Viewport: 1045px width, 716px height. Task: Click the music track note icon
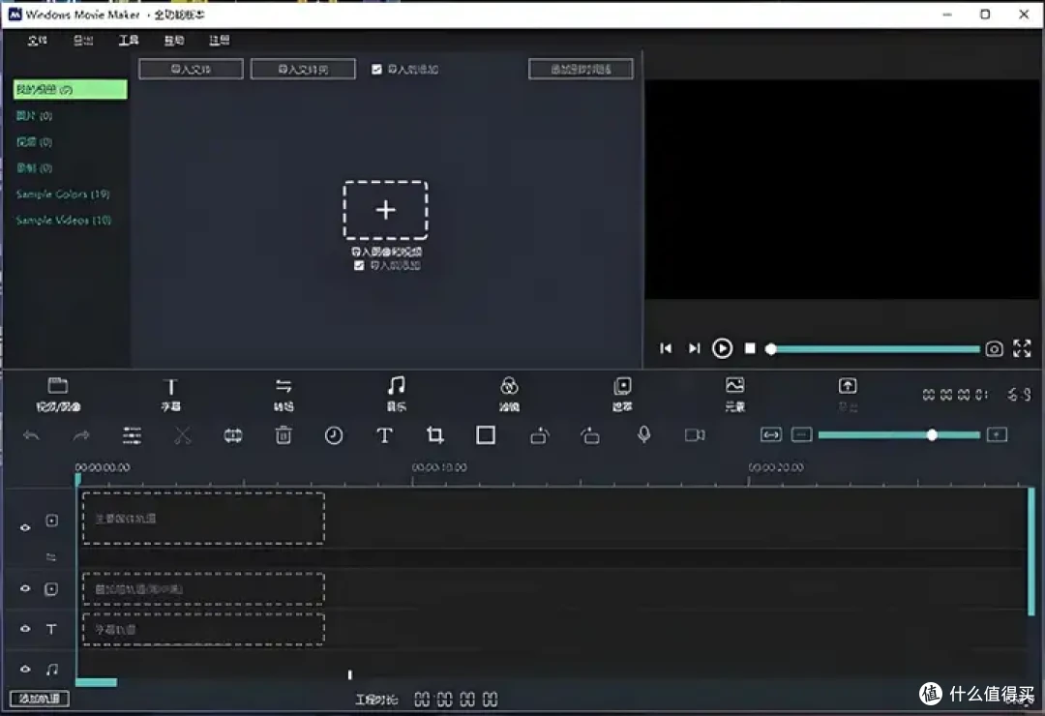click(51, 669)
